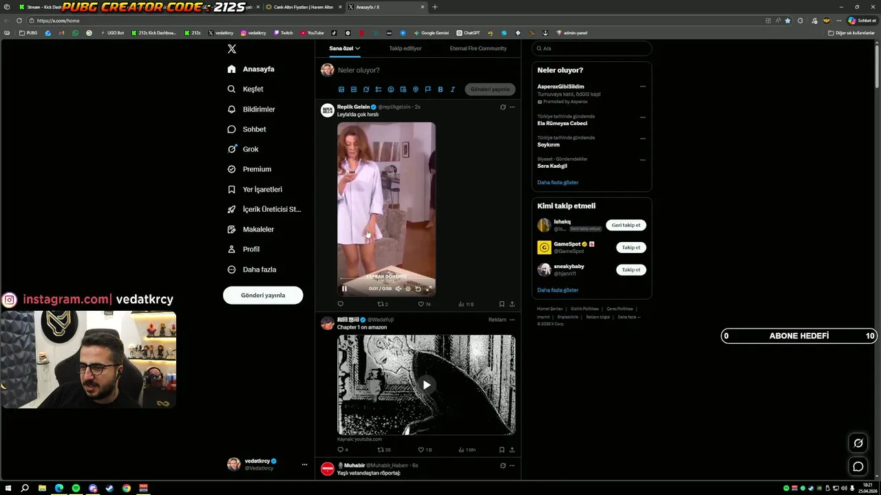Screen dimensions: 881x495
Task: Open floating messages chat button
Action: [858, 467]
